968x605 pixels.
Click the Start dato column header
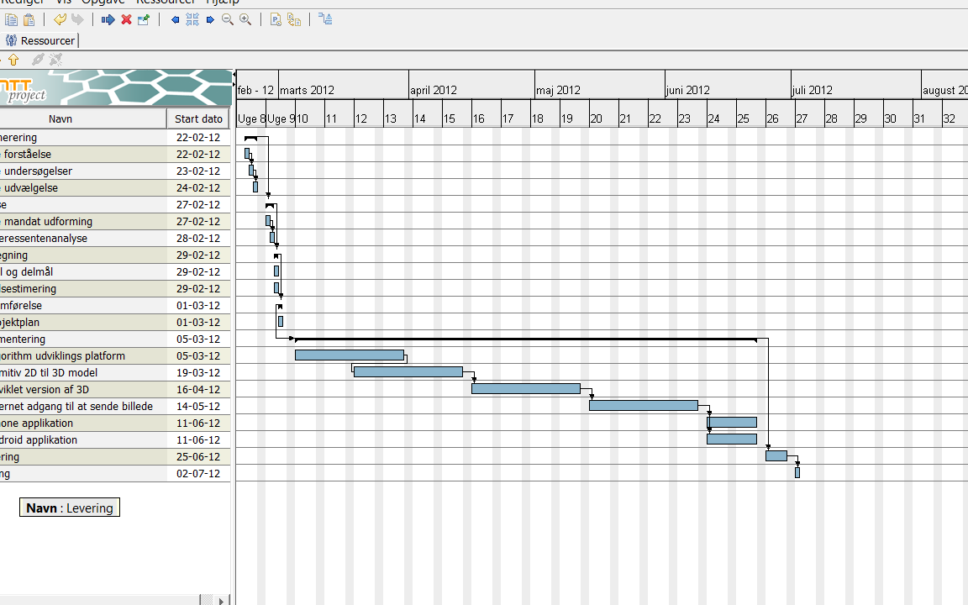tap(198, 118)
